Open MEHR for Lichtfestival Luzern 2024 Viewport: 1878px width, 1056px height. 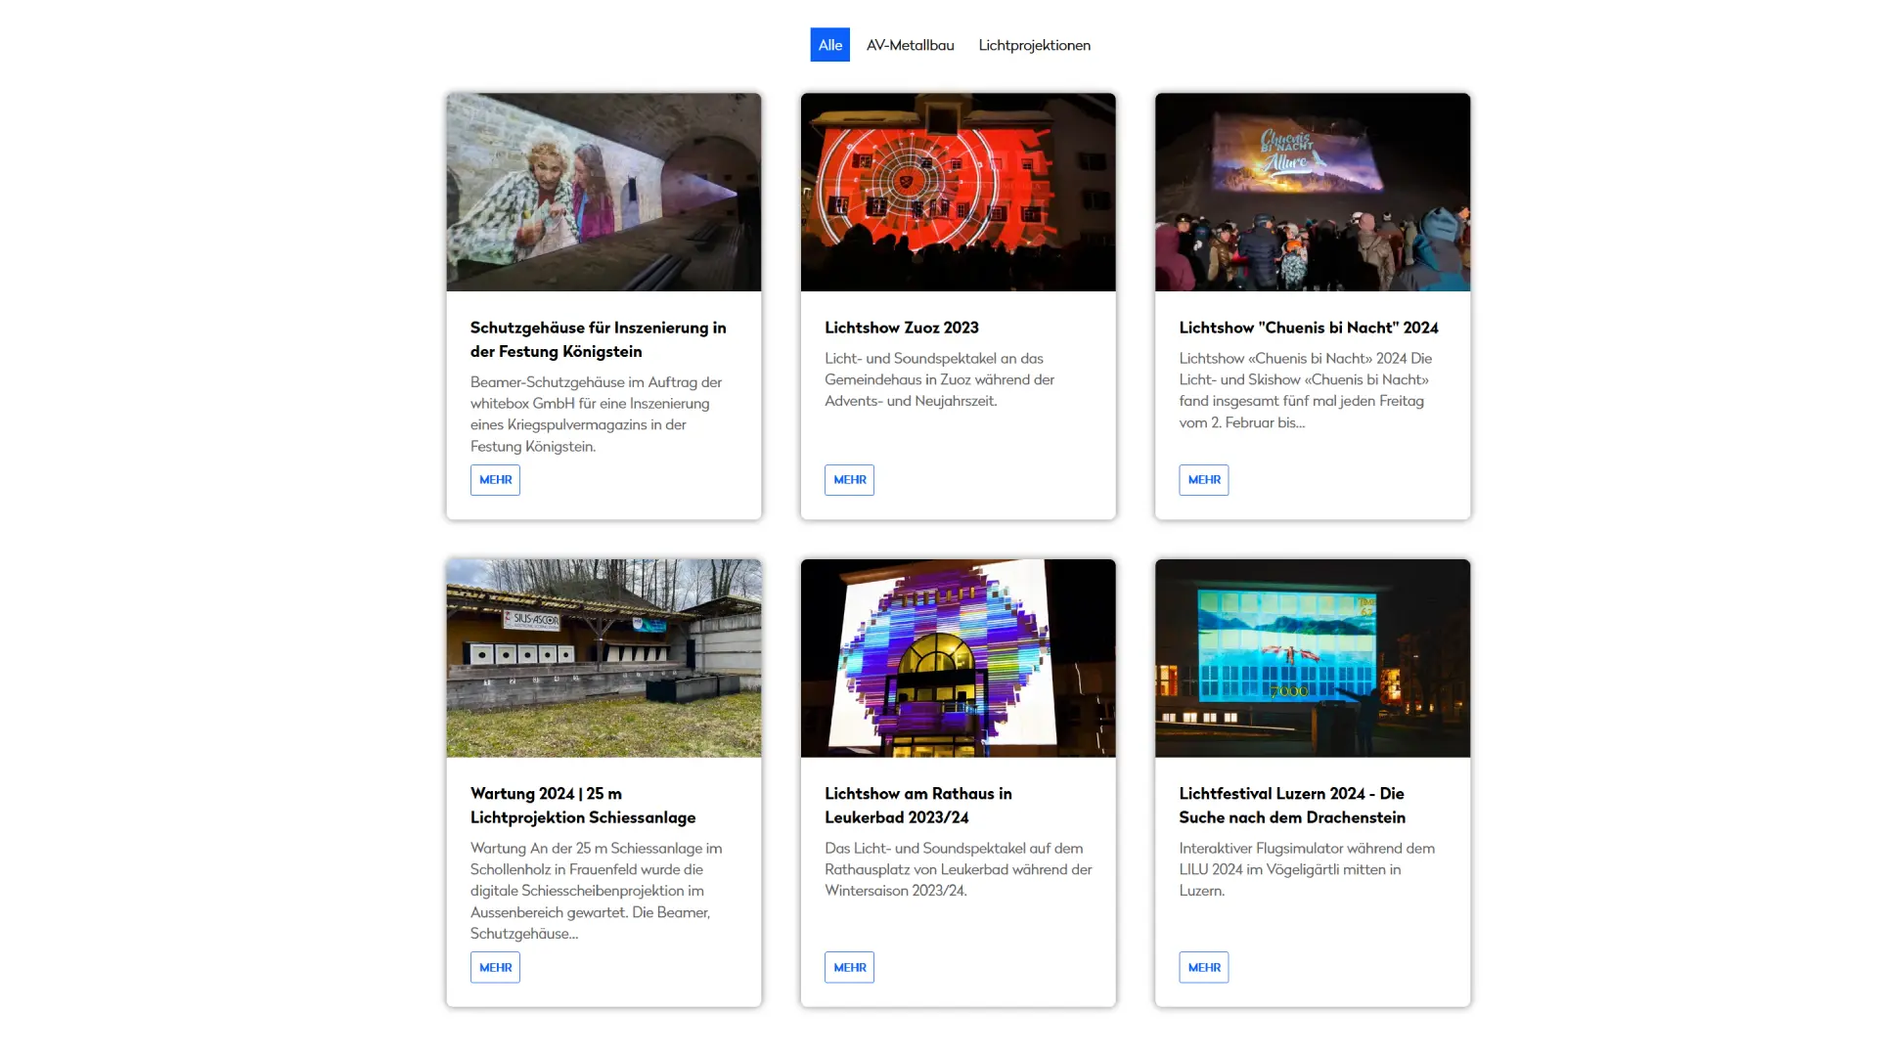1203,967
